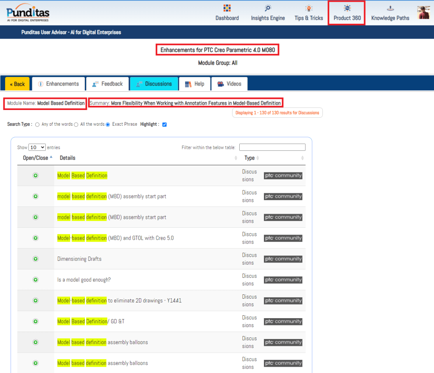Select the 'Any of the words' radio button
The width and height of the screenshot is (434, 373).
click(x=37, y=124)
